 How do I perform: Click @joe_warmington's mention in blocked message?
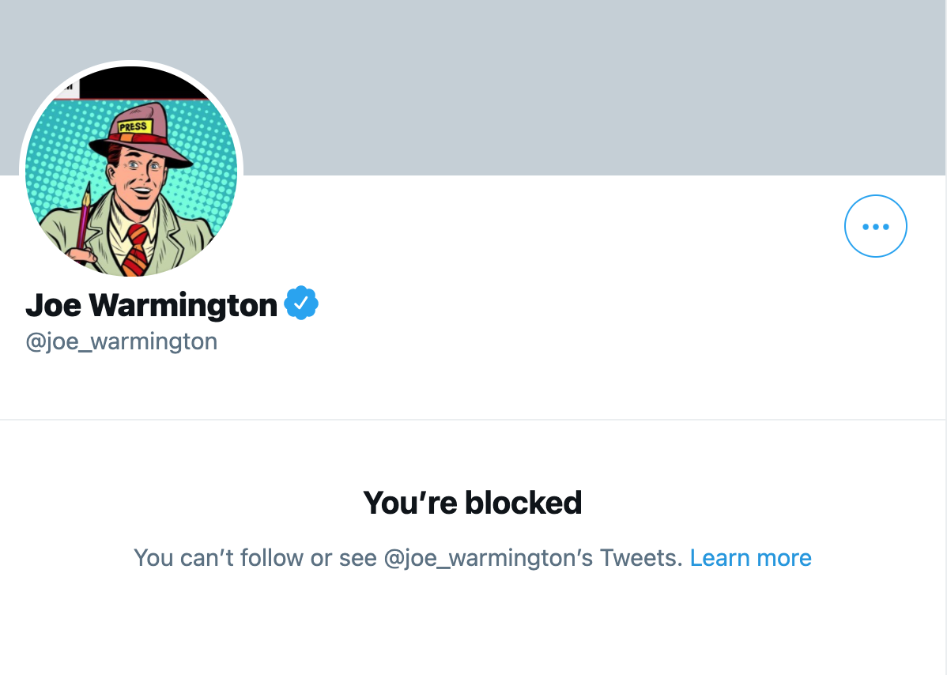pos(488,558)
